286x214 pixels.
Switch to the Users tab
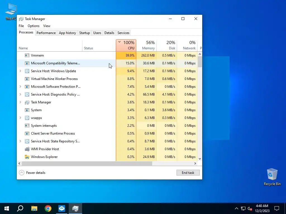(97, 33)
